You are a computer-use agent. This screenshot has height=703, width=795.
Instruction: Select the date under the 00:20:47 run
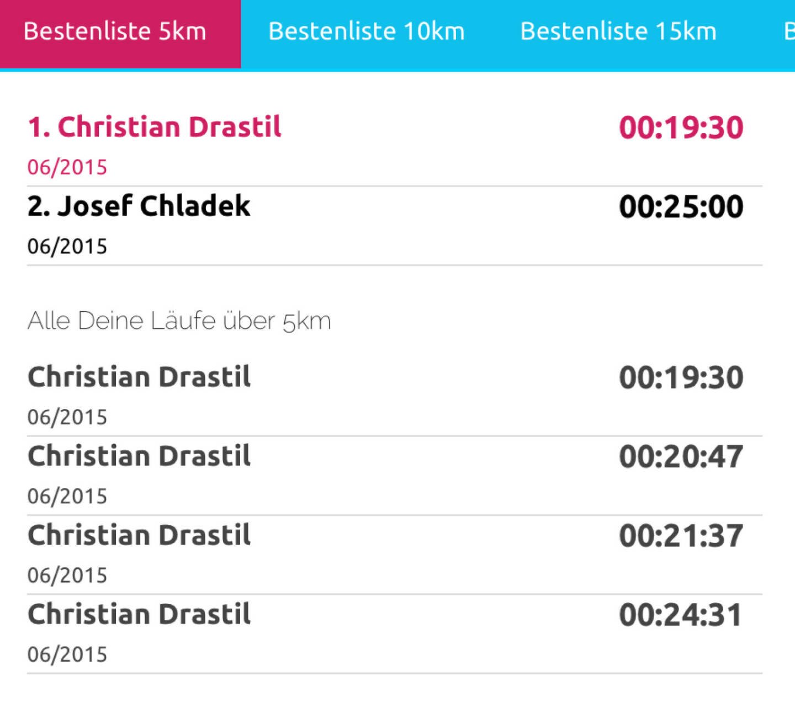pyautogui.click(x=67, y=496)
